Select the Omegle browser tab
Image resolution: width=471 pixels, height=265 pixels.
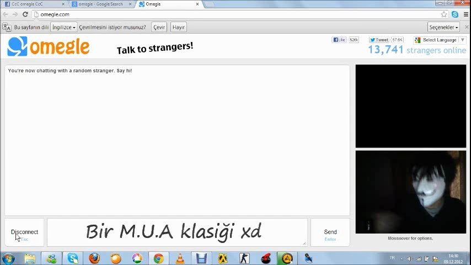(x=168, y=4)
